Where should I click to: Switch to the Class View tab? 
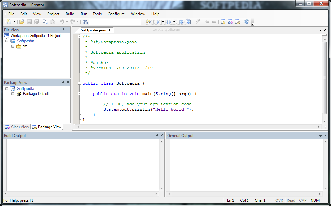(x=17, y=127)
